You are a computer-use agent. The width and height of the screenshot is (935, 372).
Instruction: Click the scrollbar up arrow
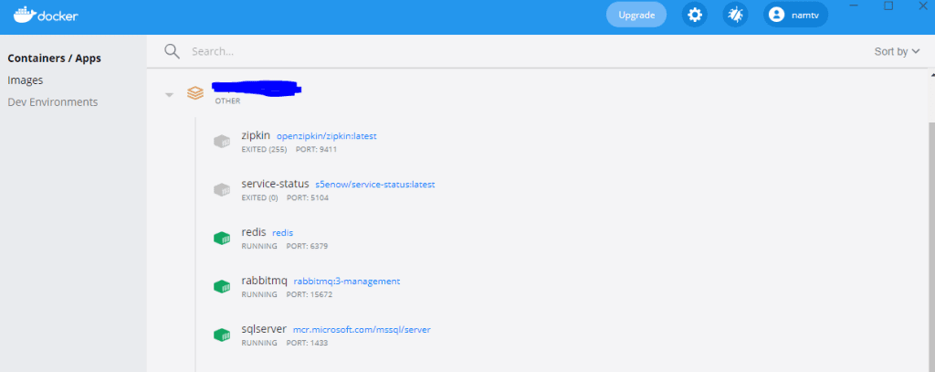[x=932, y=75]
